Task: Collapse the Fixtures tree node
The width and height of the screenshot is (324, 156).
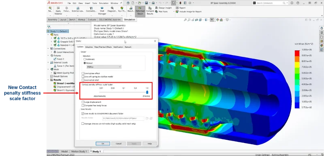Action: (x=49, y=56)
